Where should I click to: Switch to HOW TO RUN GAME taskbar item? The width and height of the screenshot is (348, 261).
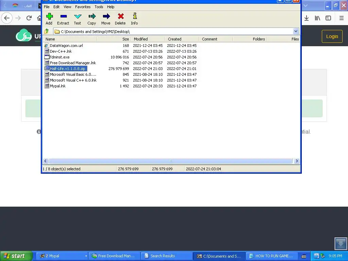coord(272,256)
